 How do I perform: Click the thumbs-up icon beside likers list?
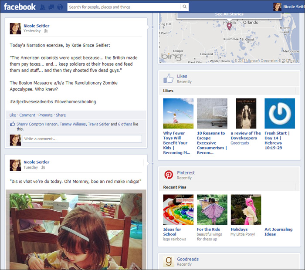click(13, 124)
